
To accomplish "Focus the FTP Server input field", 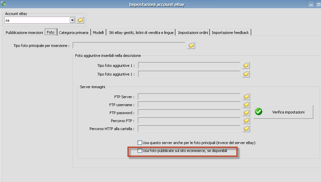I will [x=189, y=96].
